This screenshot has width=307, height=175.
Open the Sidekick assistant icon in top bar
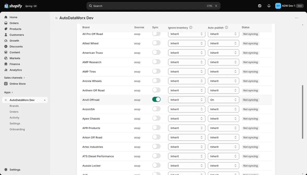point(260,6)
